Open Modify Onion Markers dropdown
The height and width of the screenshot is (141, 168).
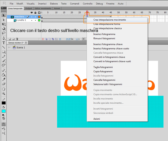click(x=56, y=39)
